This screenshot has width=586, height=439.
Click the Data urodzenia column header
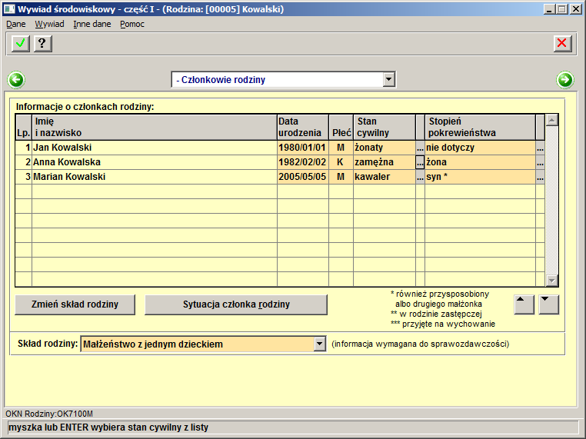tap(303, 127)
